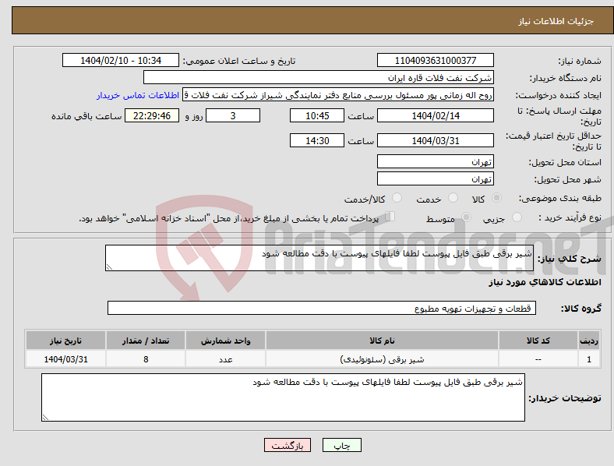Click the unit cell عدد

tap(225, 359)
